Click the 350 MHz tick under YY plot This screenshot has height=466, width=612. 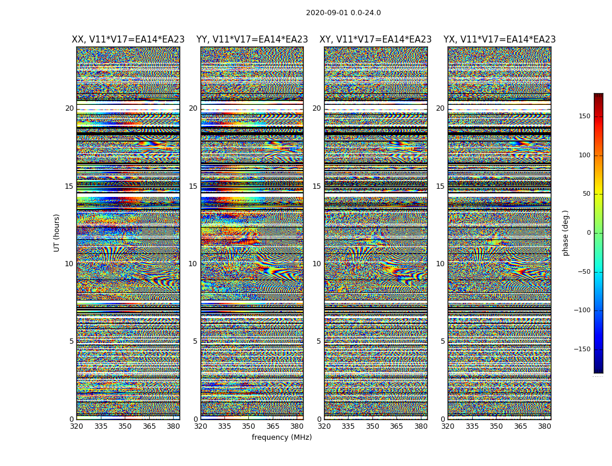[249, 426]
